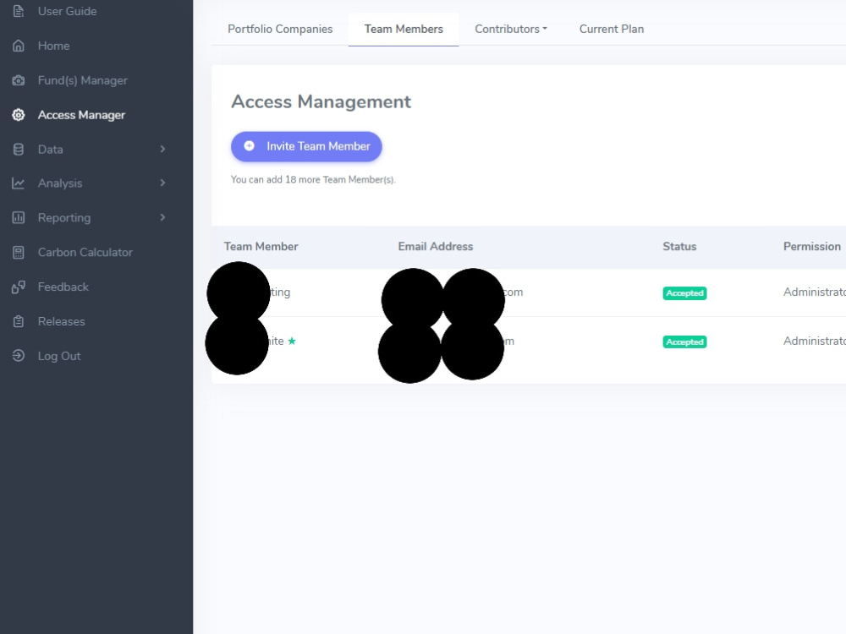Click the Status column header

tap(679, 246)
